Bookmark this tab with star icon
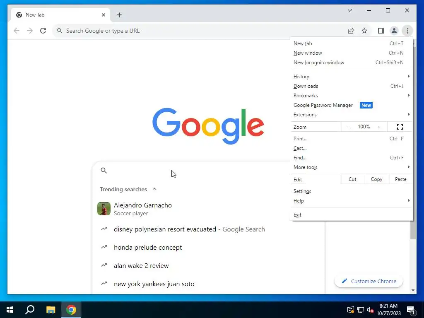 pyautogui.click(x=364, y=31)
